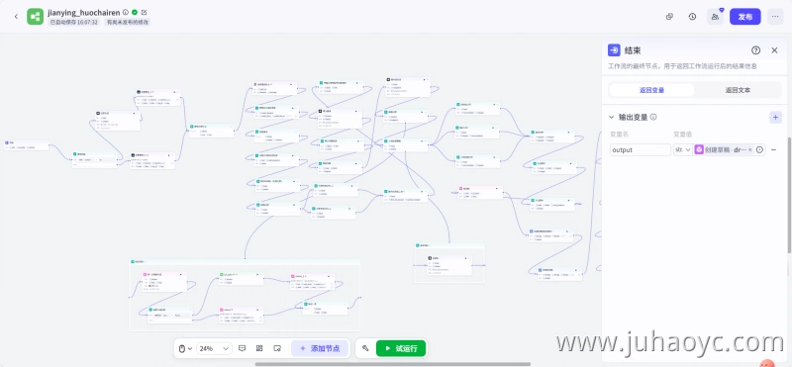Select the 返回变量 tab

[x=651, y=90]
